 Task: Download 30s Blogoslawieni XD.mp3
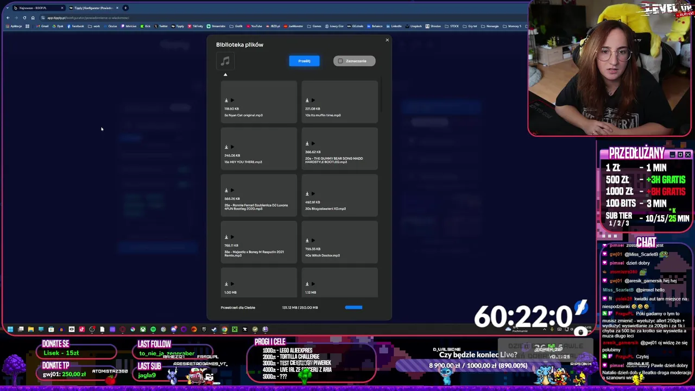click(307, 194)
